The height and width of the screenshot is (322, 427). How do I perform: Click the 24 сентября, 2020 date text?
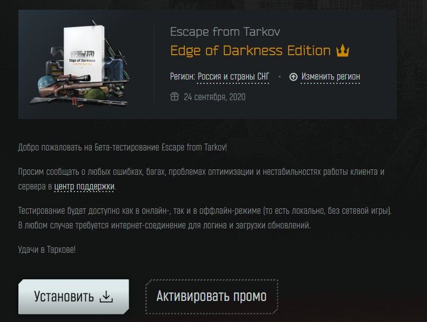[x=215, y=97]
